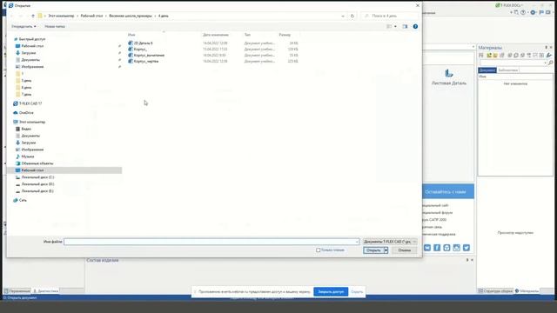Open the view options dropdown arrow

(395, 26)
